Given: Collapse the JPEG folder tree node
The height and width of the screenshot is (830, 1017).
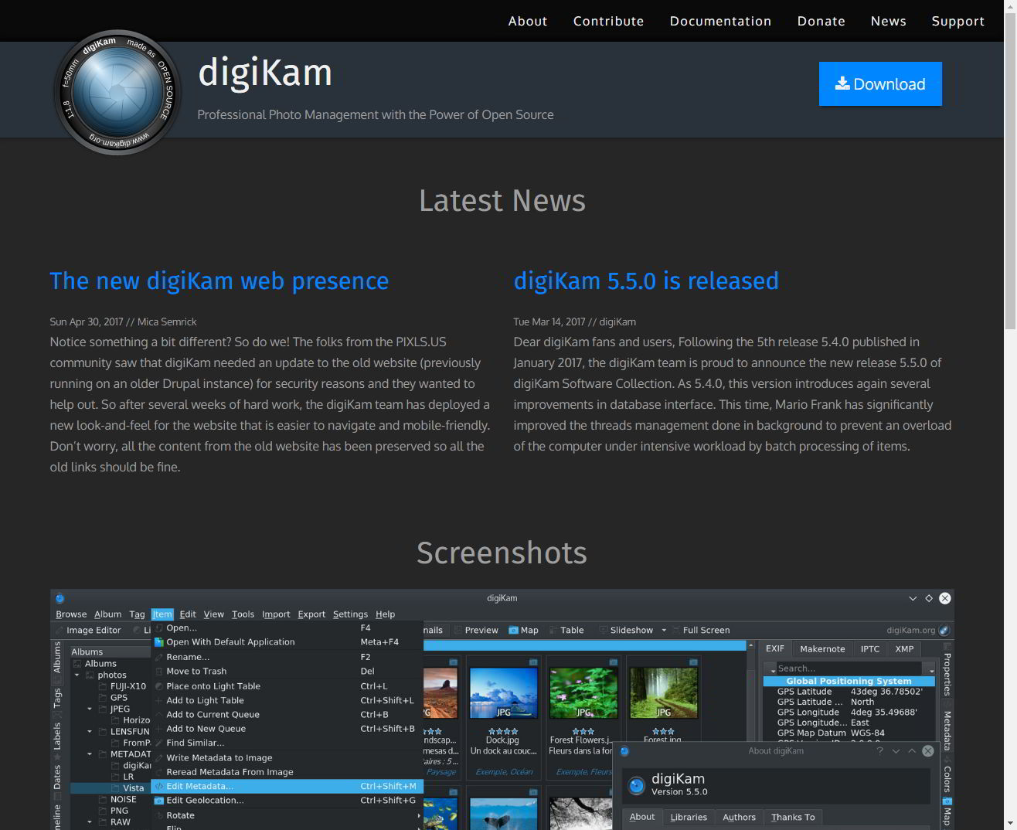Looking at the screenshot, I should click(x=90, y=709).
